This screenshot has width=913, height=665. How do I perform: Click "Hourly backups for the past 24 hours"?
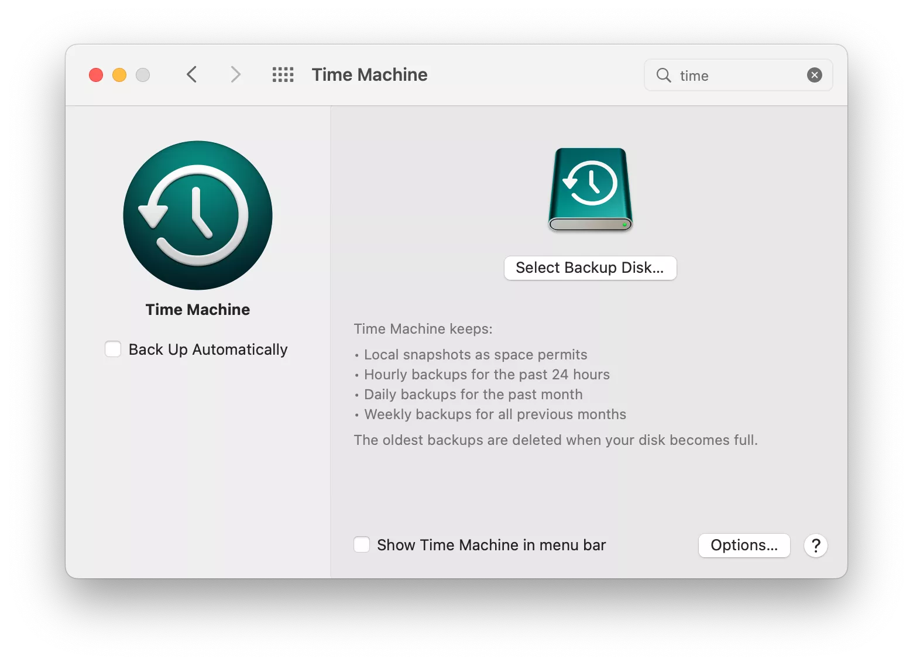click(x=487, y=374)
